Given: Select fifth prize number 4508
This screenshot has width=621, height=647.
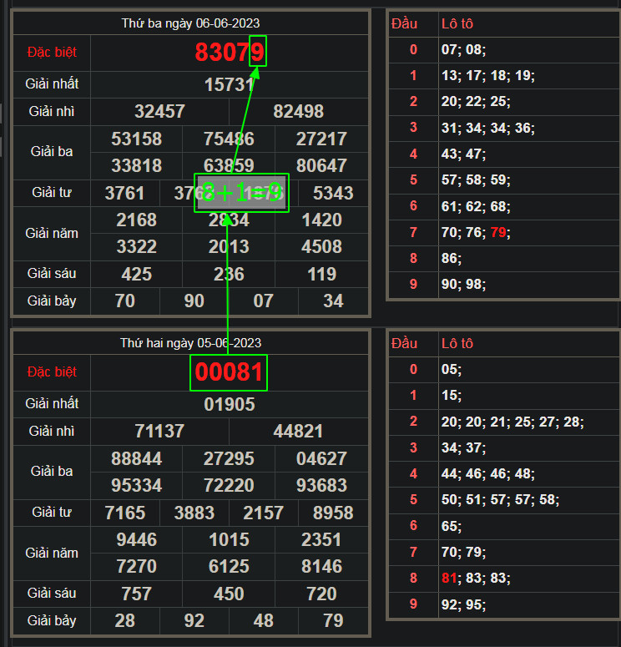Looking at the screenshot, I should [x=321, y=247].
